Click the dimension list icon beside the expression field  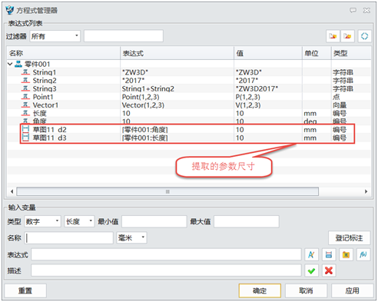tap(329, 254)
